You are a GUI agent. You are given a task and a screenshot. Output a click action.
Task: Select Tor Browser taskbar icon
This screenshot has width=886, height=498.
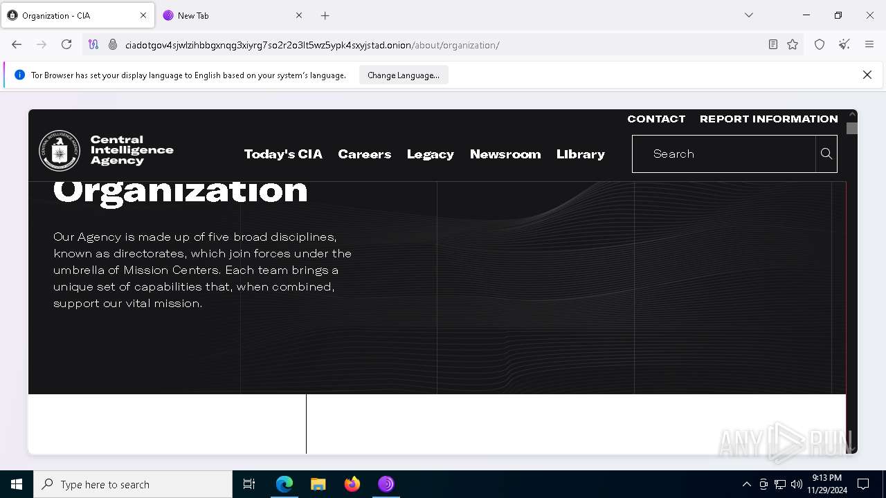click(386, 484)
